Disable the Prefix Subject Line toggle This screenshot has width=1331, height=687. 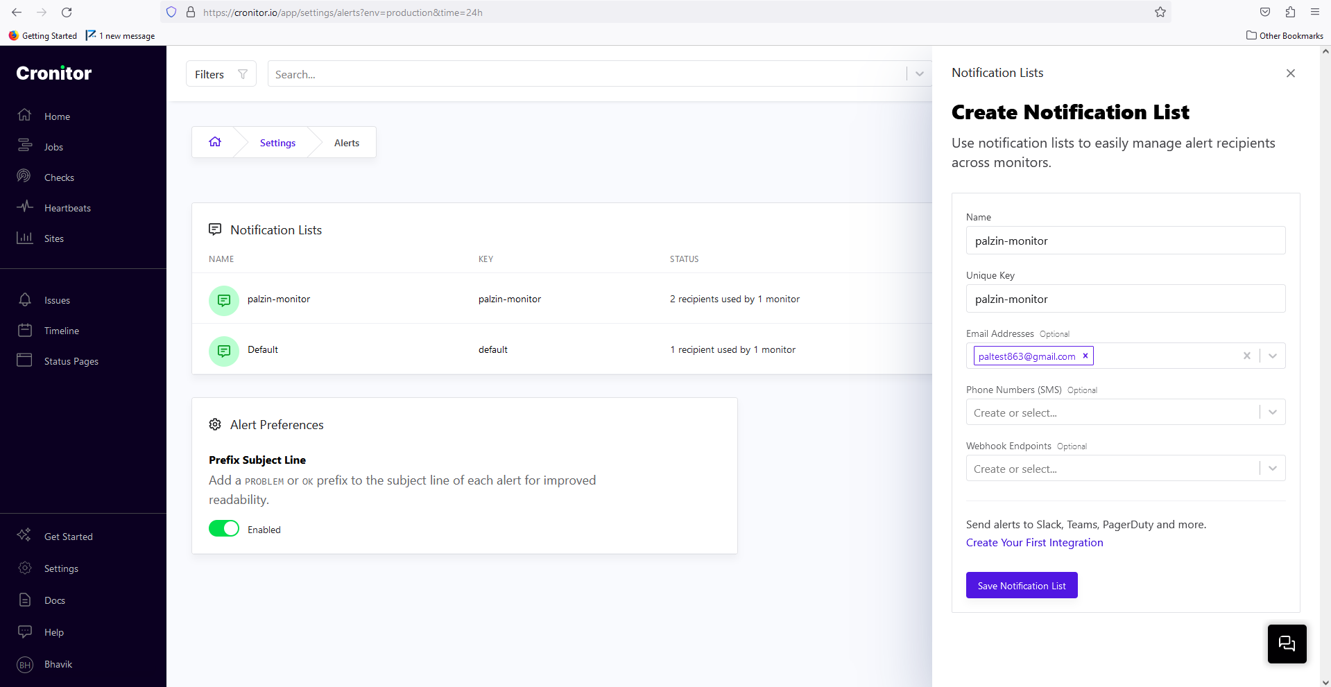[224, 528]
